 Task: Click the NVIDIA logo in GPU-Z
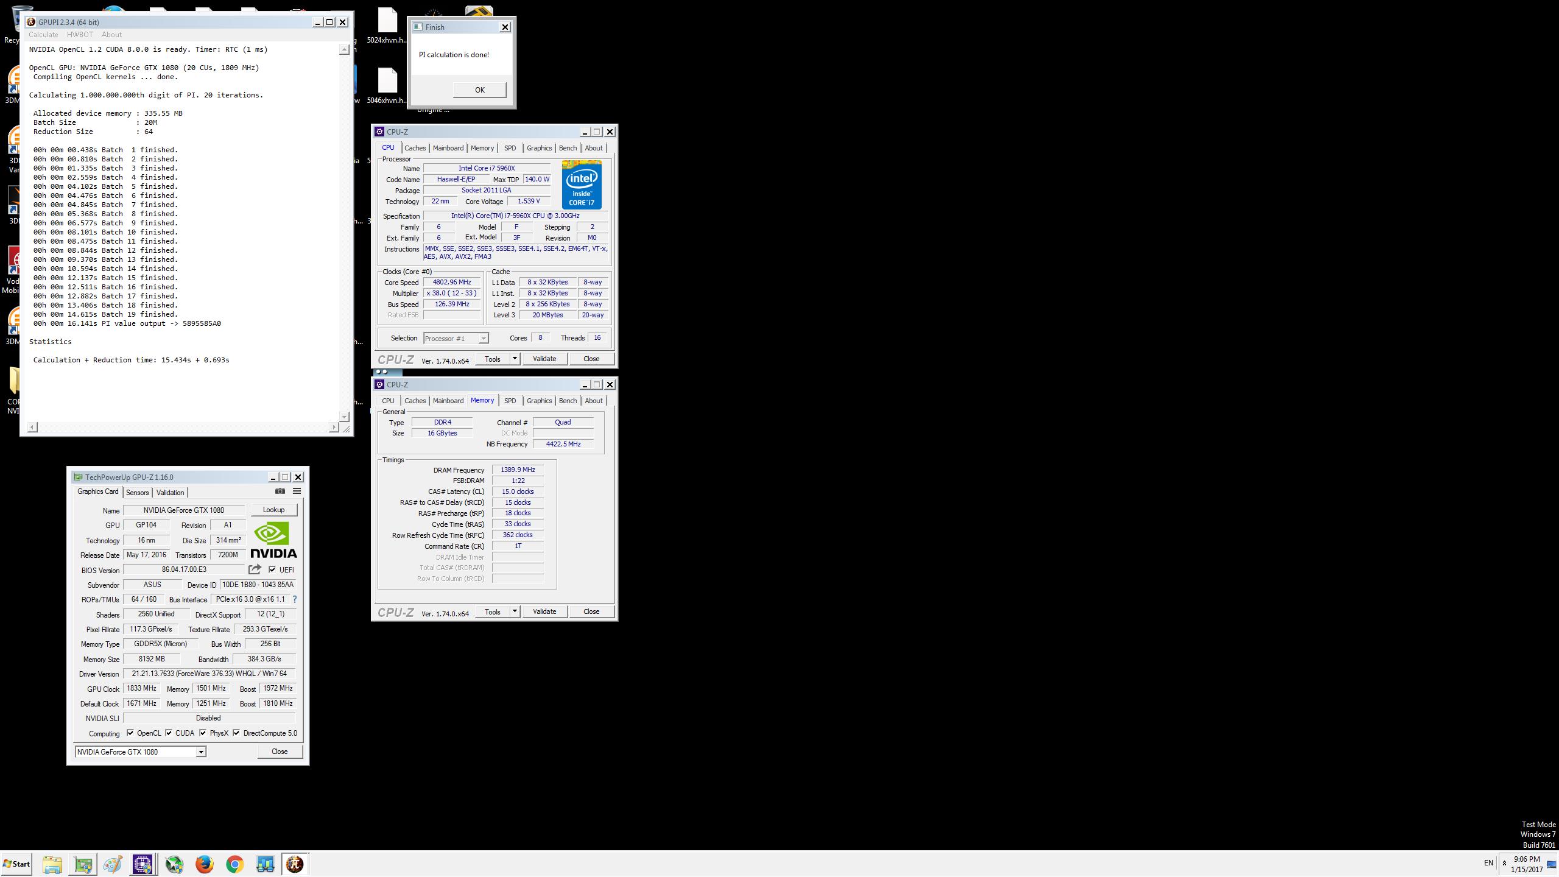click(x=273, y=540)
